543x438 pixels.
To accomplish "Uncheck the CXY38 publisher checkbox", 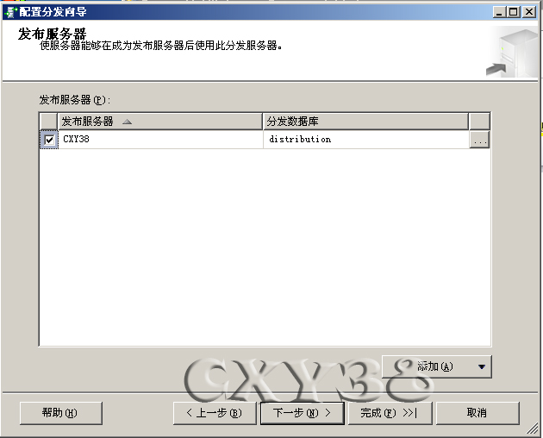I will (x=49, y=139).
